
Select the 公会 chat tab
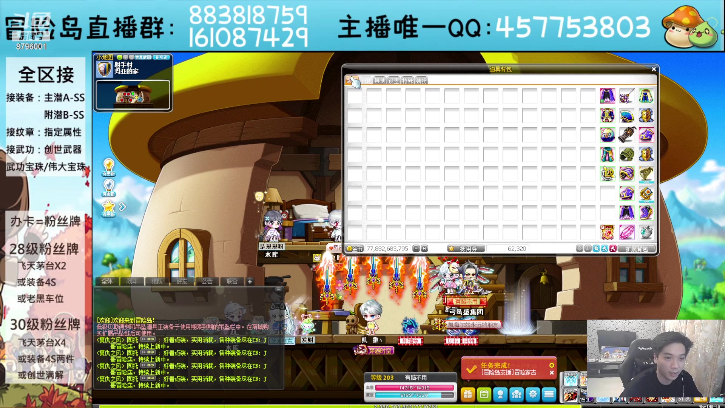tap(207, 281)
